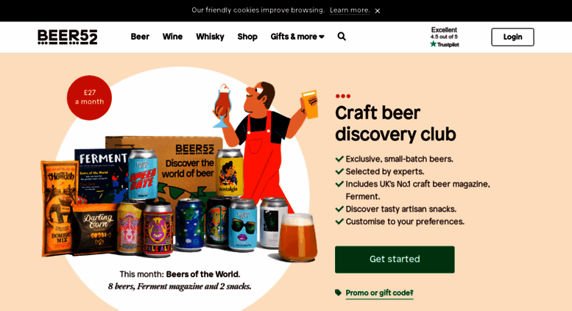Click the Trustpilot star rating badge
572x311 pixels.
[445, 37]
